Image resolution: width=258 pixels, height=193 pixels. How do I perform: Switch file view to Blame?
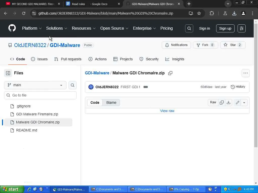[x=111, y=103]
